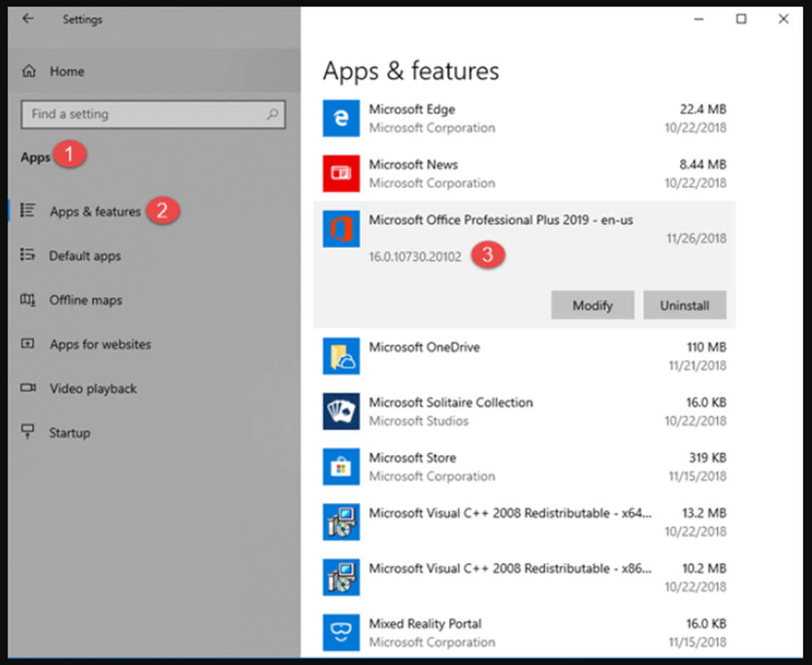Click the Apps & features list icon
Viewport: 812px width, 665px height.
27,211
